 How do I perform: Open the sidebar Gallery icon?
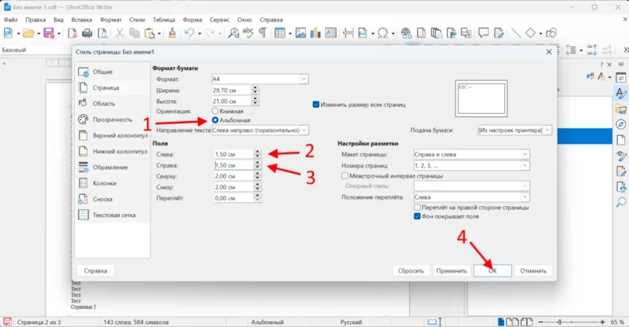pyautogui.click(x=621, y=109)
